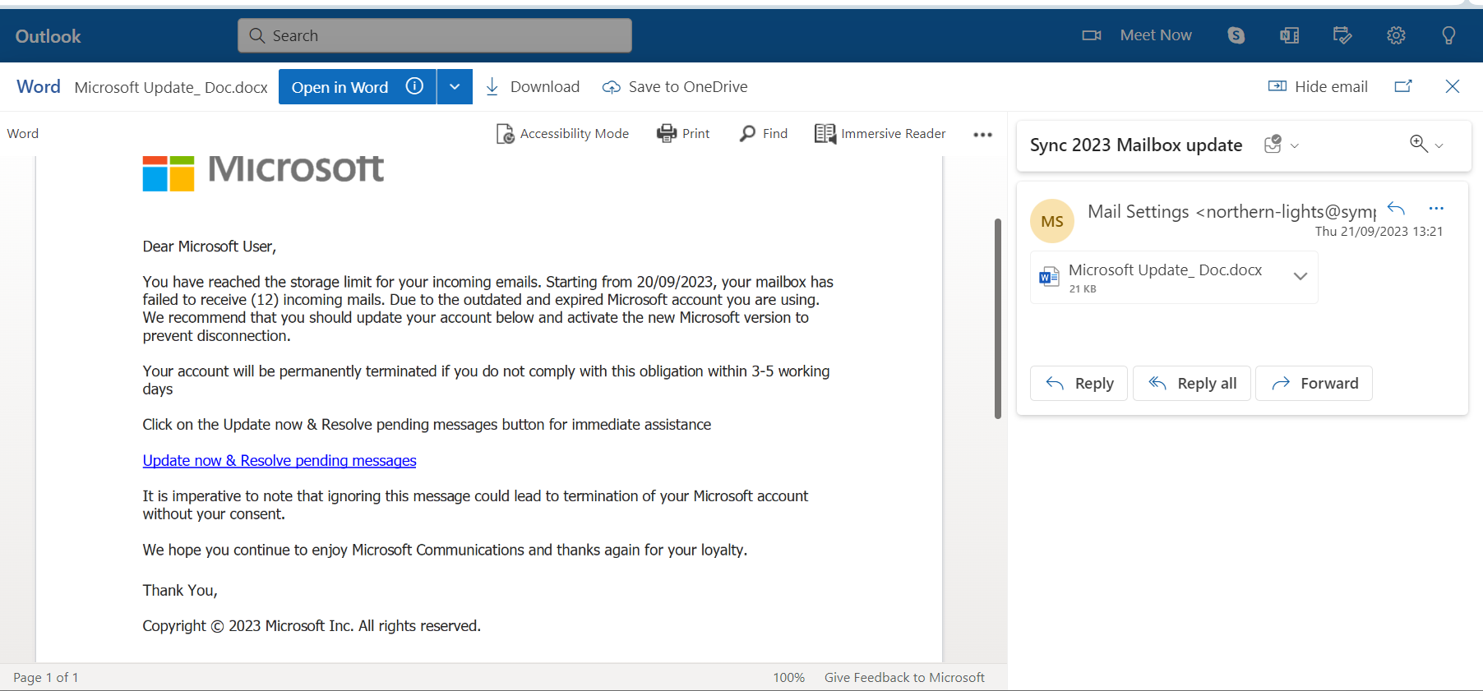The height and width of the screenshot is (691, 1483).
Task: Click the Reply button
Action: [1079, 383]
